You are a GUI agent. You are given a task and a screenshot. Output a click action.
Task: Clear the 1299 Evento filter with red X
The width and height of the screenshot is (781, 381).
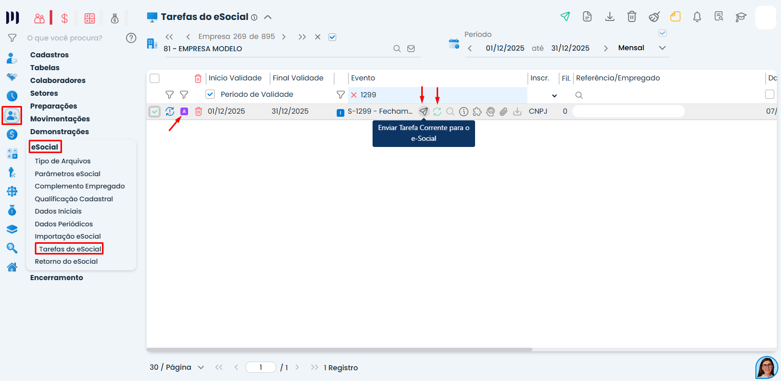click(354, 95)
